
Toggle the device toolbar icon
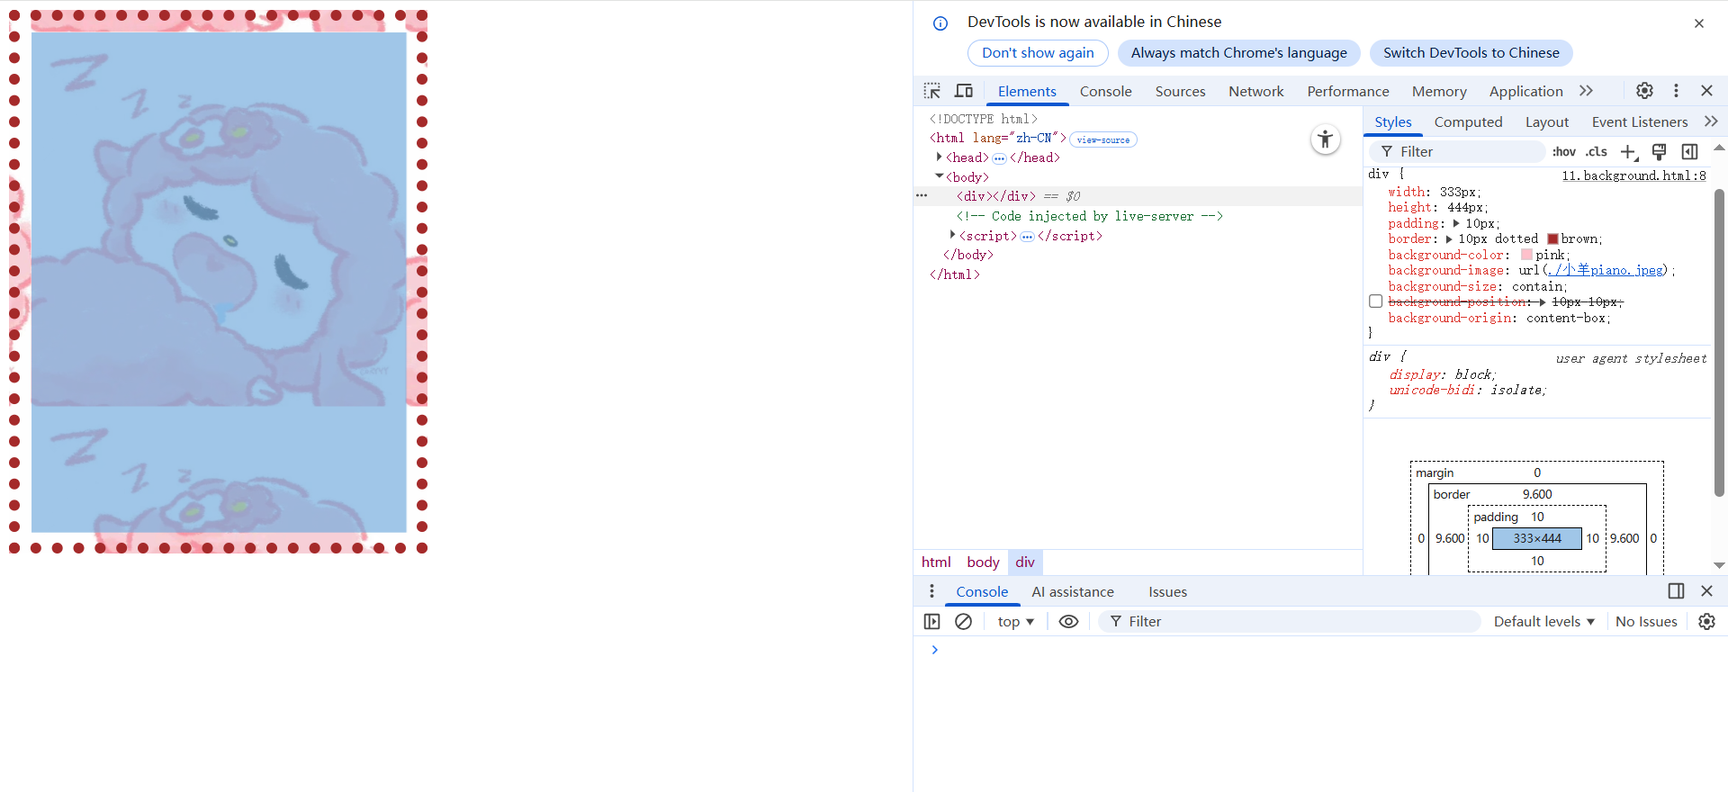964,91
